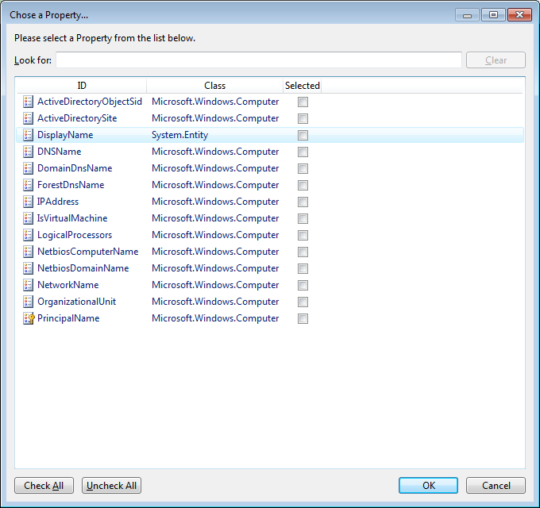Enable the PrincipalName Selected checkbox

coord(303,319)
